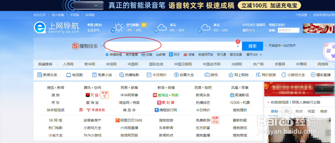Change city via 更改 link
The width and height of the screenshot is (335, 143).
pos(98,25)
